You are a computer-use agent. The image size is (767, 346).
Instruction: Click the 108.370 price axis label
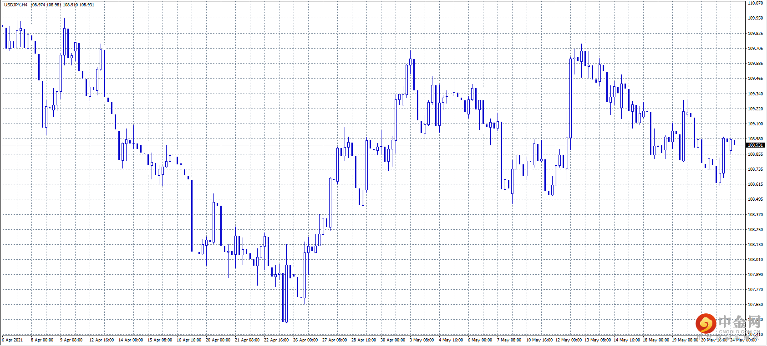[756, 215]
